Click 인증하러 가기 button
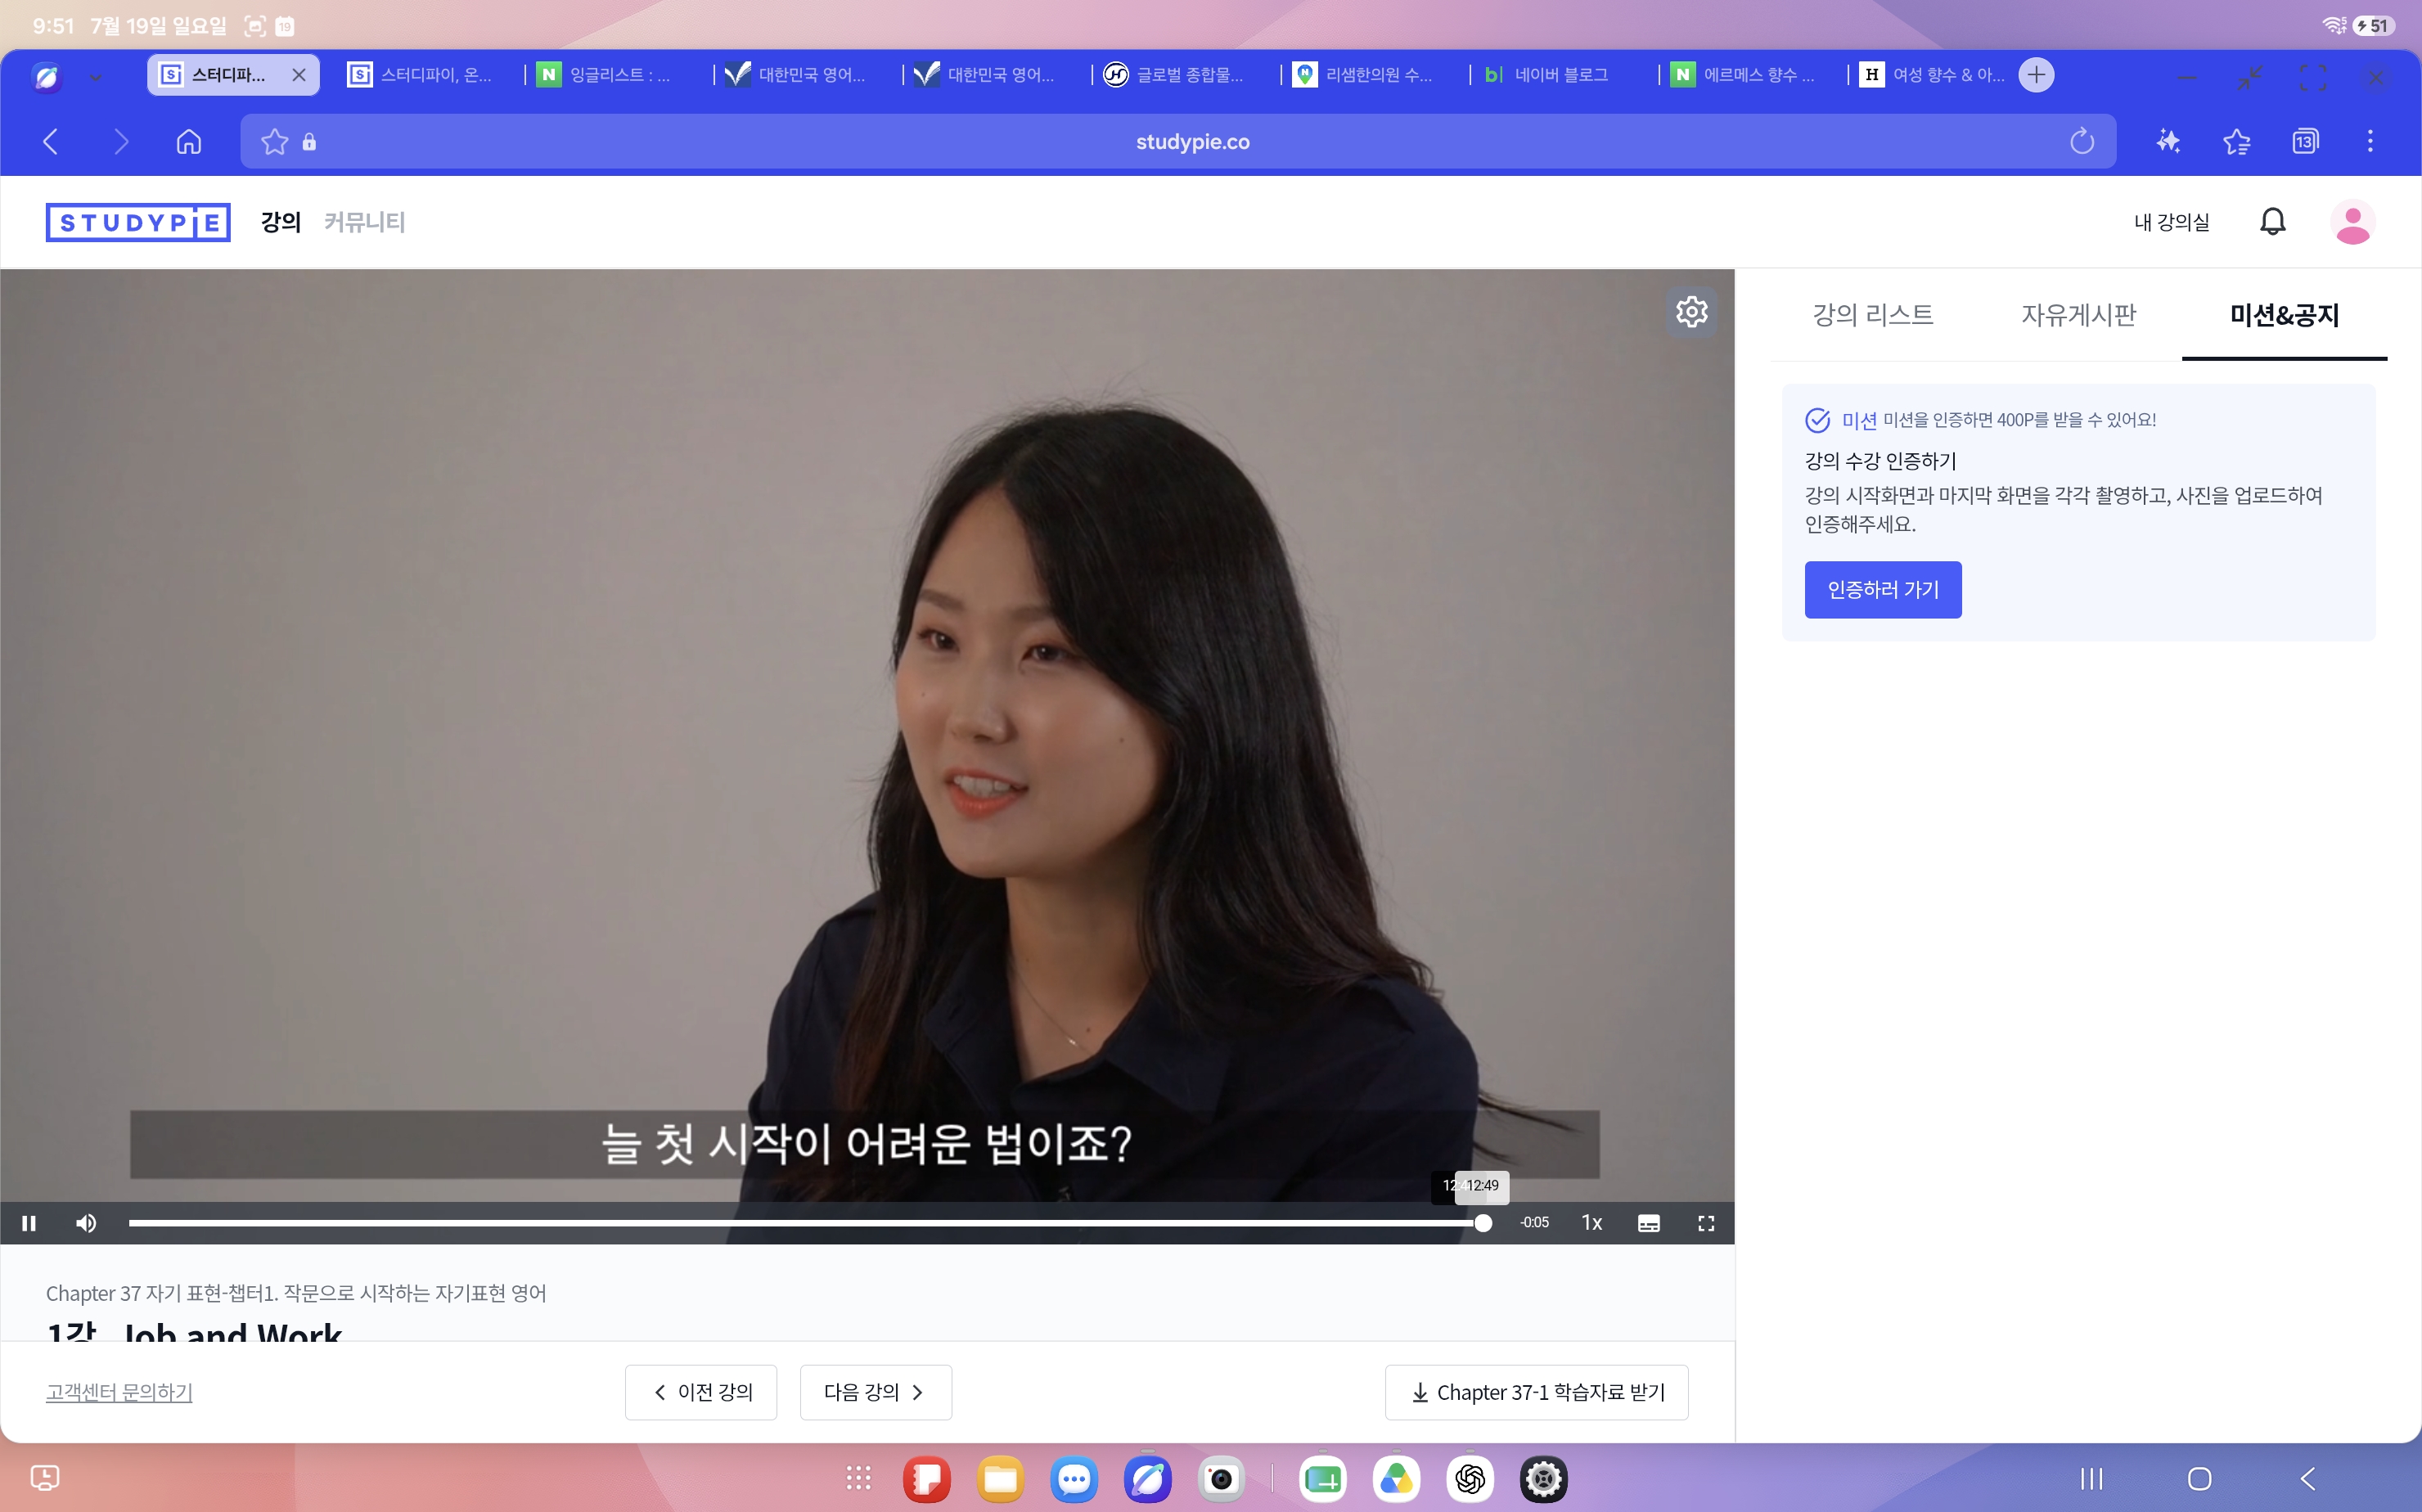2422x1512 pixels. tap(1882, 590)
